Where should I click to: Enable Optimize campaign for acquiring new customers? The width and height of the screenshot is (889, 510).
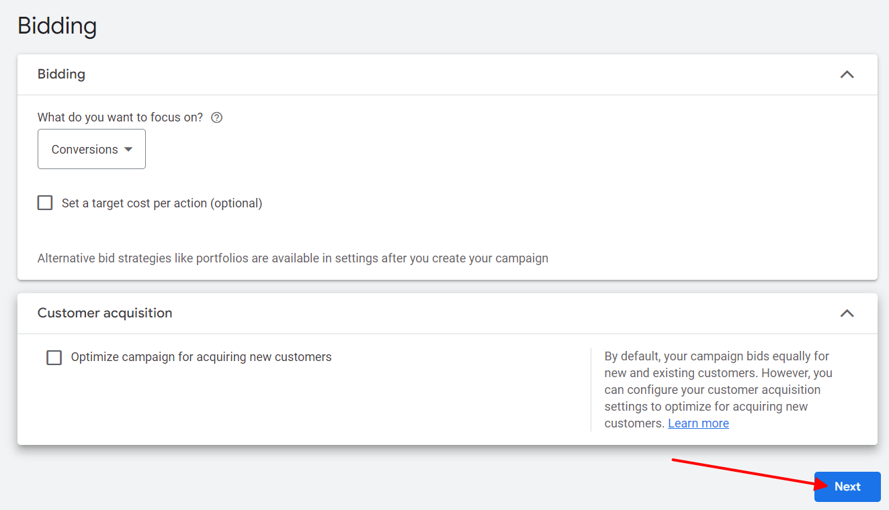click(x=54, y=357)
